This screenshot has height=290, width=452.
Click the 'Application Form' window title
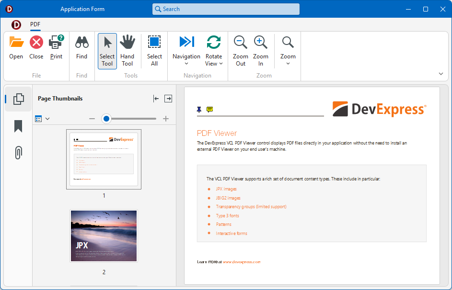82,9
